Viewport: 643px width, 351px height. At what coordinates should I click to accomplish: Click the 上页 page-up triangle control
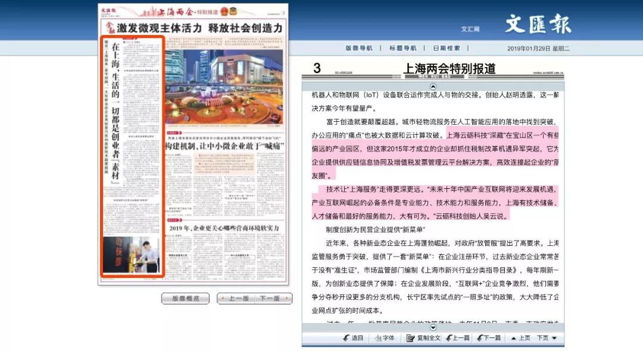click(x=520, y=338)
